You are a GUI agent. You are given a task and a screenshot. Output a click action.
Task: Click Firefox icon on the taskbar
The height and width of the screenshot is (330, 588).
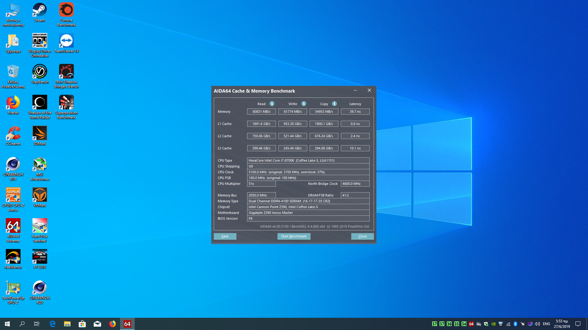pos(113,324)
